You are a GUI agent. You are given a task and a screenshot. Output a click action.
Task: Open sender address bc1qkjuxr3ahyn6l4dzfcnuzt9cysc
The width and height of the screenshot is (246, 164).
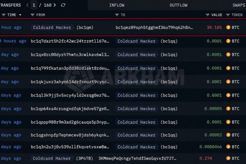(70, 82)
